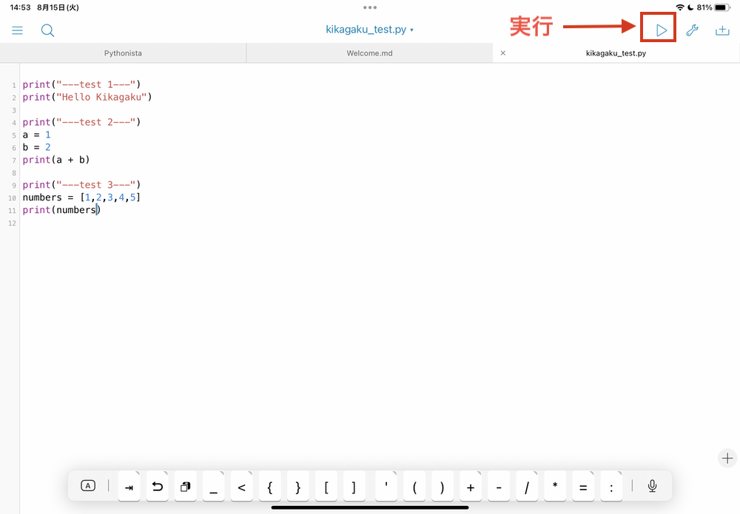The height and width of the screenshot is (514, 740).
Task: Open the wrench tools menu
Action: click(692, 30)
